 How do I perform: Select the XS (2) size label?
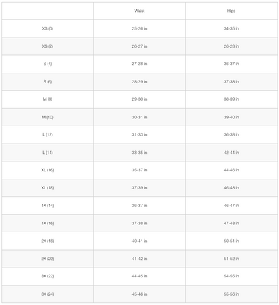(48, 46)
